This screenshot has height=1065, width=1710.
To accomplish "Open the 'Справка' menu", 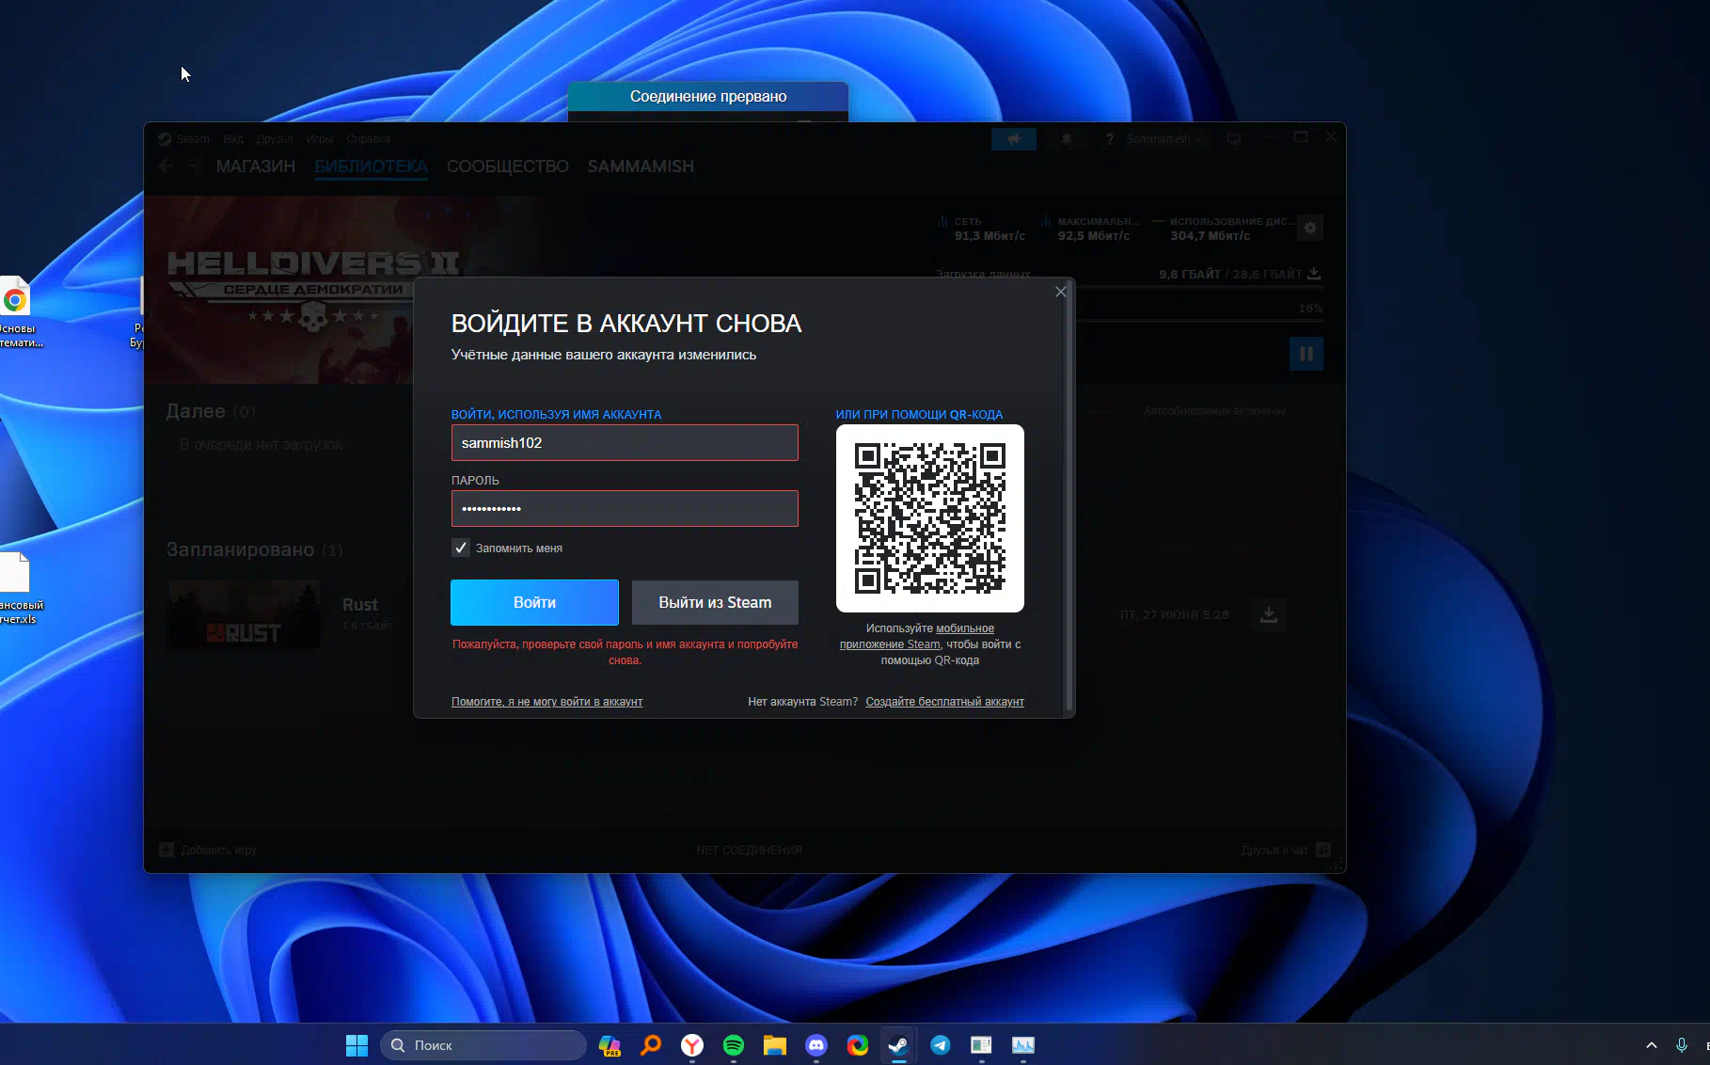I will point(368,139).
